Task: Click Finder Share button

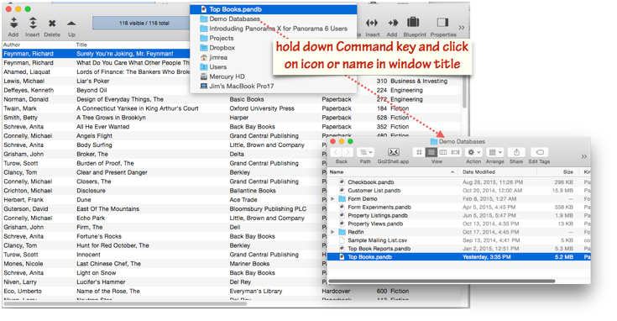Action: [x=516, y=152]
